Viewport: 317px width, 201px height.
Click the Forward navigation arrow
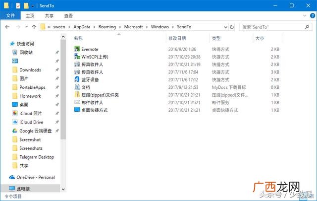tap(18, 27)
